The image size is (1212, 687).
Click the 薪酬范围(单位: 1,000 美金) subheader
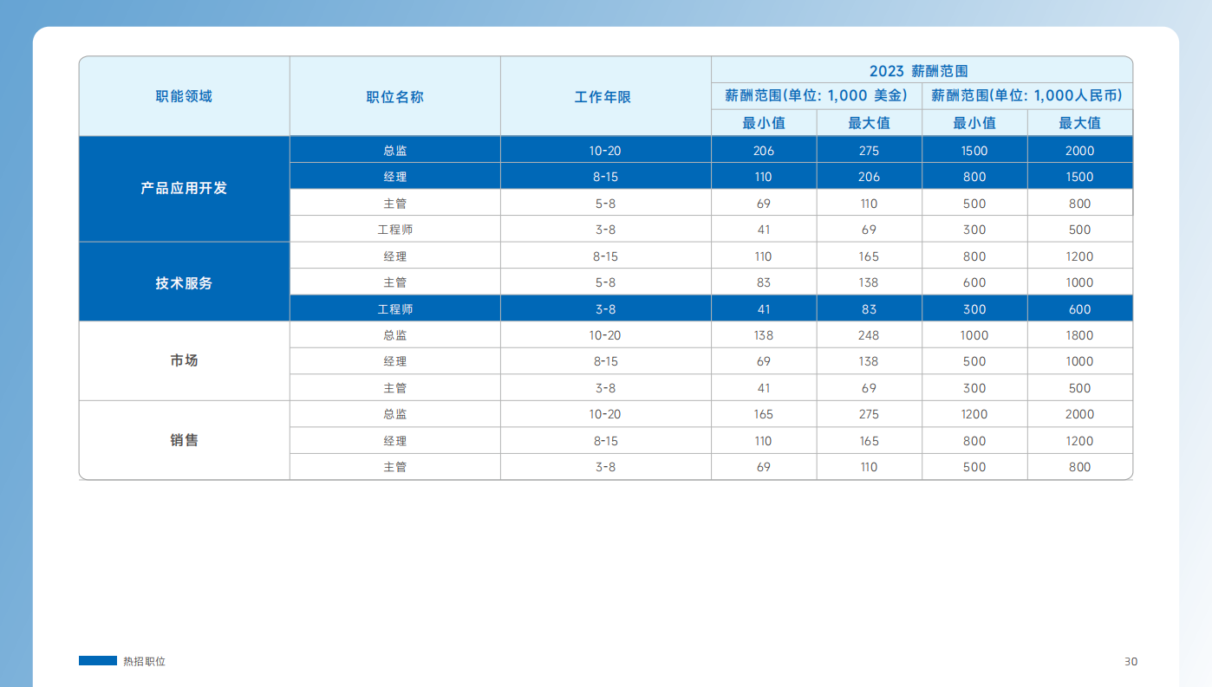coord(817,96)
